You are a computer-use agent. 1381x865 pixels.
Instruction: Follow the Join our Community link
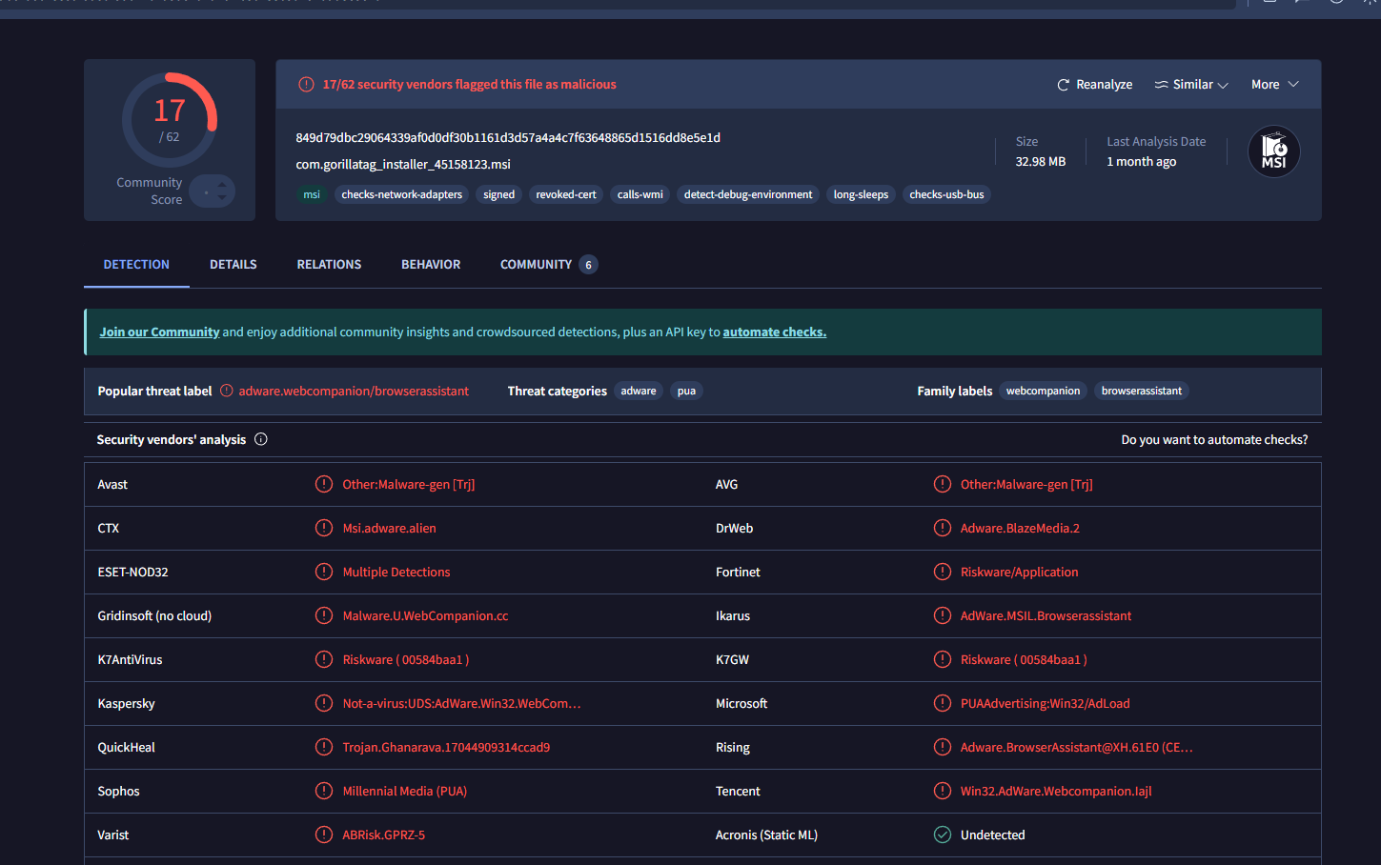click(159, 332)
